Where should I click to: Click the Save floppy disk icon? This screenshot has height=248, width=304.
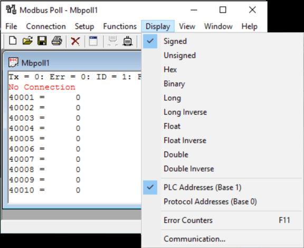pos(42,41)
